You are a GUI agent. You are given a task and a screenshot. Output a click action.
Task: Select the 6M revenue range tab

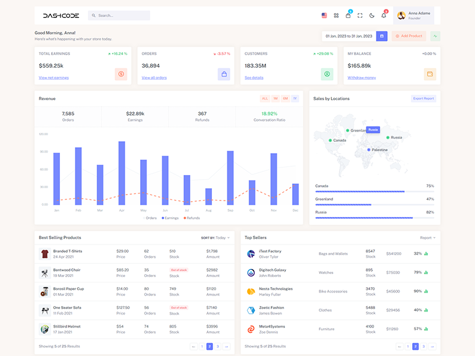click(x=285, y=98)
